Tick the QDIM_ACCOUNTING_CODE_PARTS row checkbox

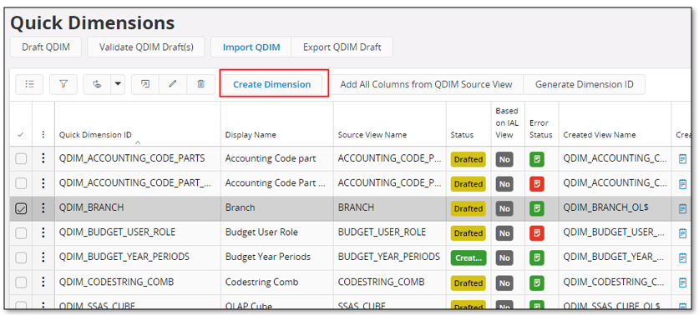(x=21, y=159)
